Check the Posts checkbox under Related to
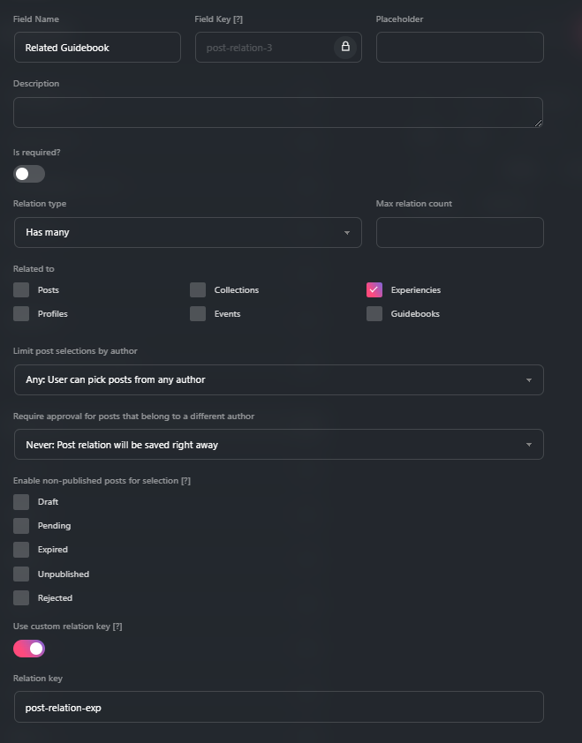This screenshot has height=743, width=582. (x=20, y=289)
